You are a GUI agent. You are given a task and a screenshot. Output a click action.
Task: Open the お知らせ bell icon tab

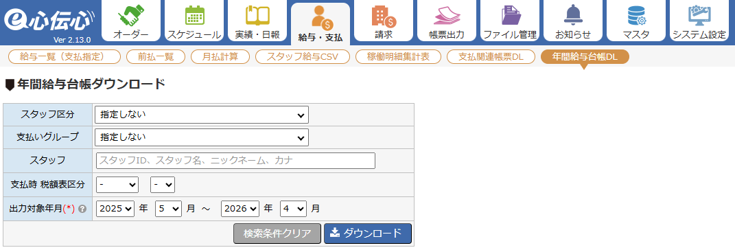[x=573, y=21]
